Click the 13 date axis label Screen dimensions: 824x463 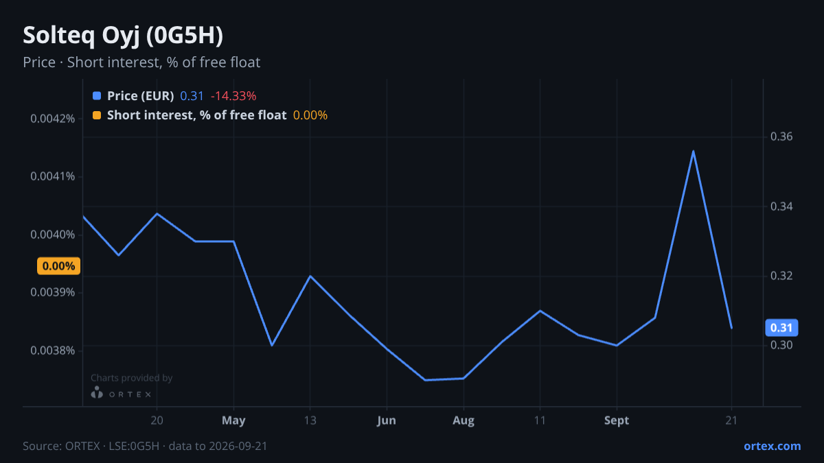click(310, 420)
